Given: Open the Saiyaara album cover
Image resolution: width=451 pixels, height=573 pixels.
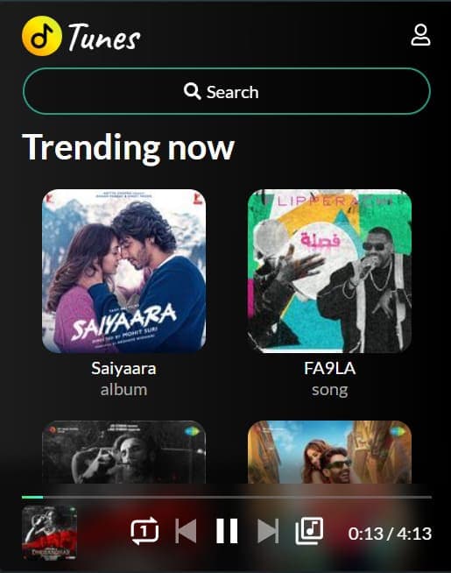Looking at the screenshot, I should click(123, 271).
